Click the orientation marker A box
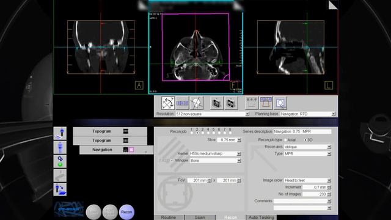This screenshot has width=391, height=220. [139, 86]
